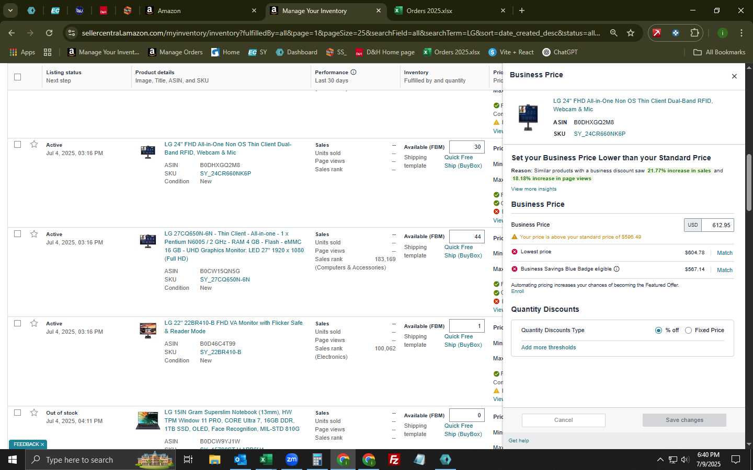Open the tab search dropdown arrow
This screenshot has height=470, width=753.
click(x=10, y=10)
